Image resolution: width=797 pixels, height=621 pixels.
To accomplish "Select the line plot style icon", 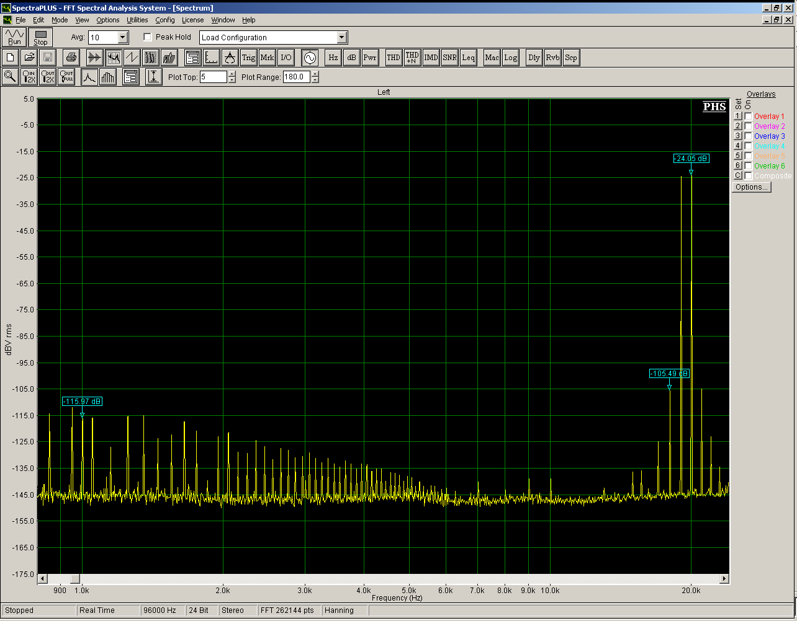I will point(89,77).
